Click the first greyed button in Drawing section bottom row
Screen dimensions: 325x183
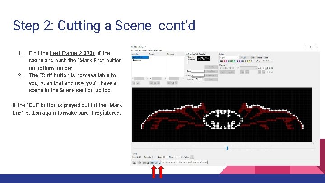click(223, 72)
